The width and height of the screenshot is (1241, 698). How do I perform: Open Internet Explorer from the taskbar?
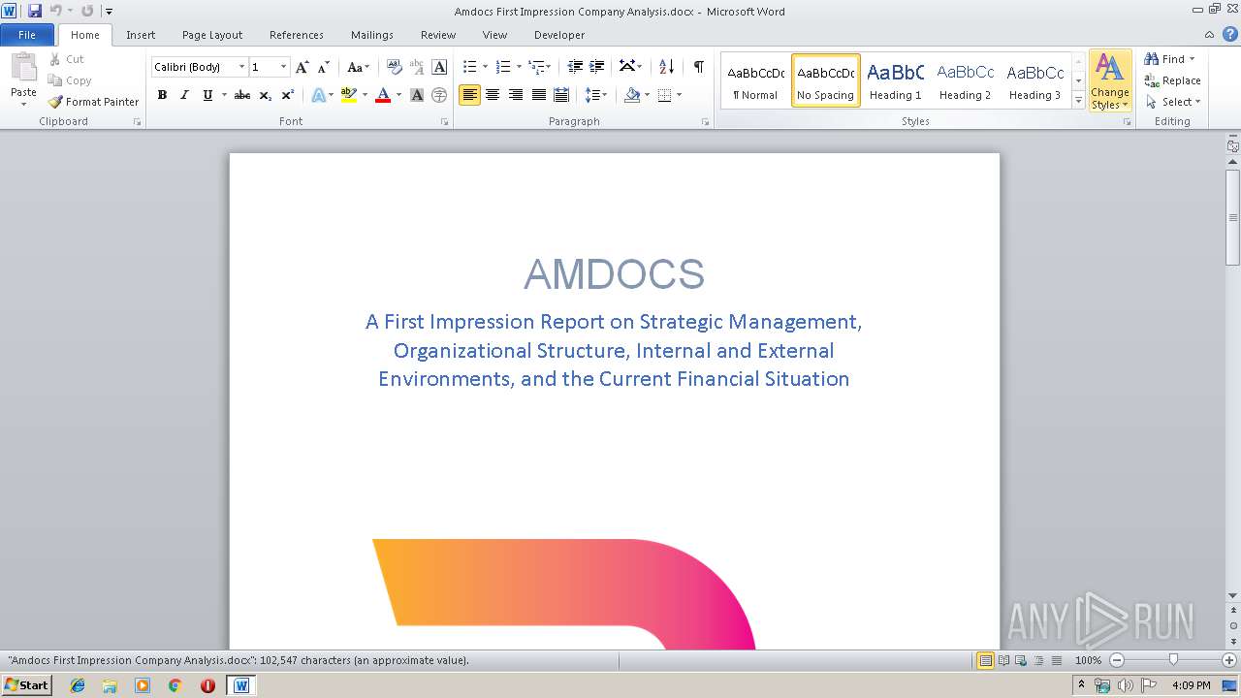tap(78, 685)
